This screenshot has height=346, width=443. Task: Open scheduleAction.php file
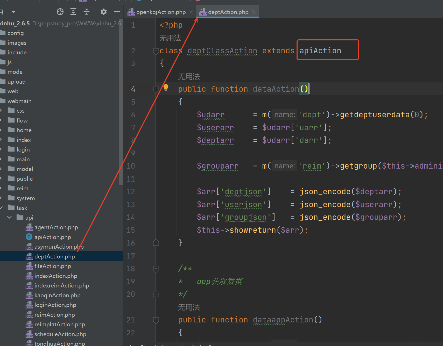60,334
